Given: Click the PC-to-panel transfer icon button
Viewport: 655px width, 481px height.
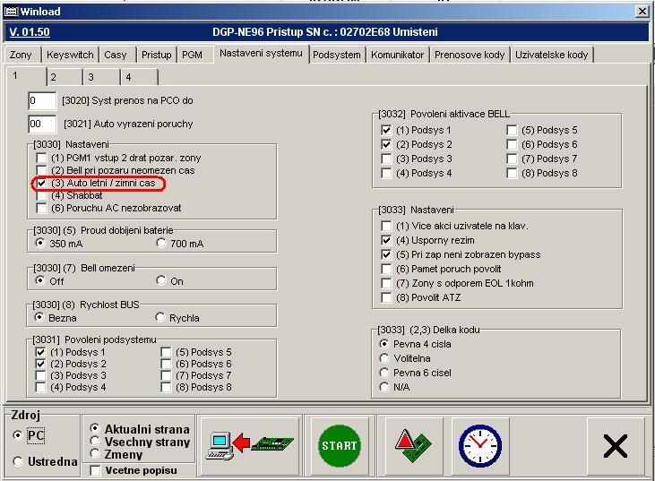Looking at the screenshot, I should click(249, 445).
